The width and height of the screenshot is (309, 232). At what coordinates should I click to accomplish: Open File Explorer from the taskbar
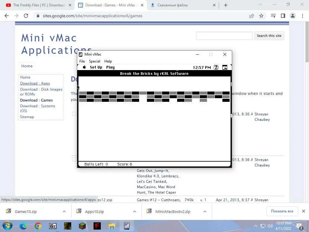tap(112, 226)
